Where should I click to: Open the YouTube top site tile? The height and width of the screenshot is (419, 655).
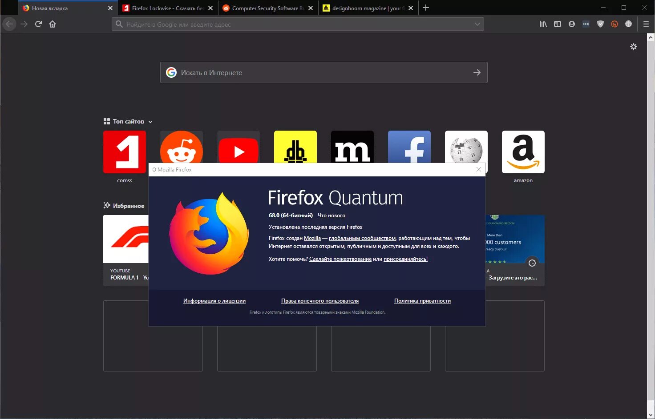pos(239,147)
